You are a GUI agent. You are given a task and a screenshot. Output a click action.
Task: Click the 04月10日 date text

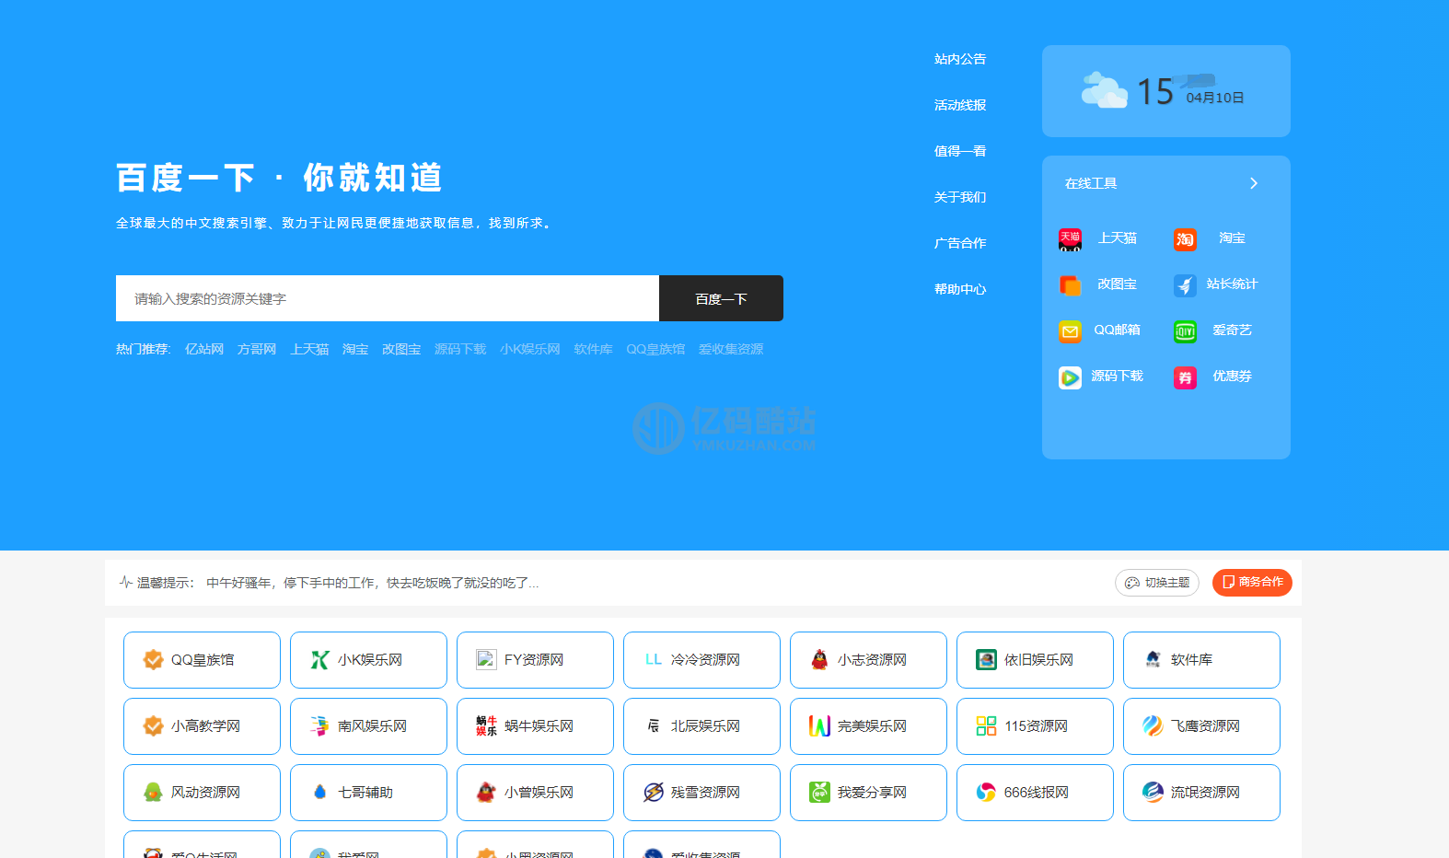(1215, 98)
